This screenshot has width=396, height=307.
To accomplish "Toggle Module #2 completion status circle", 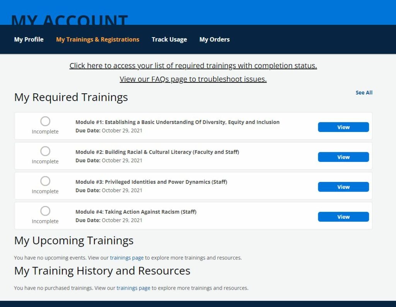I will (x=45, y=151).
